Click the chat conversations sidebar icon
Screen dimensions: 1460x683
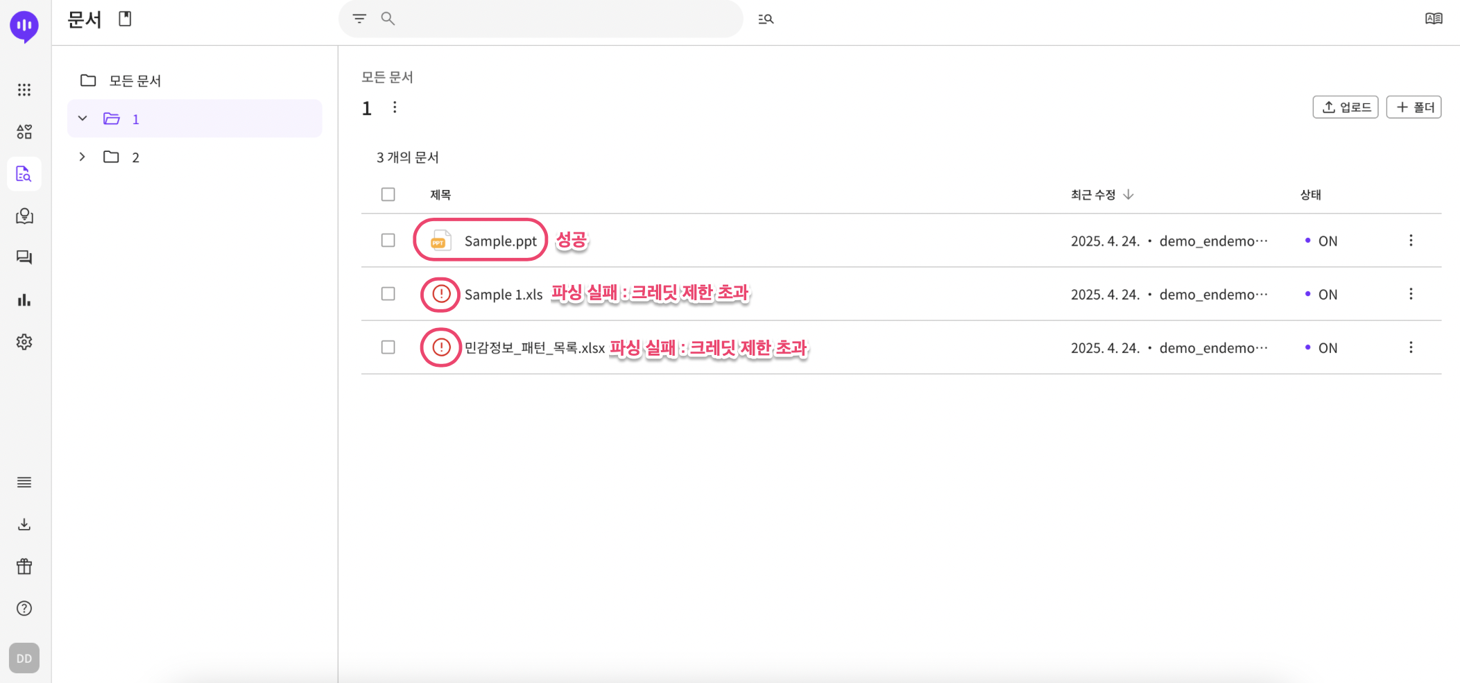(24, 257)
